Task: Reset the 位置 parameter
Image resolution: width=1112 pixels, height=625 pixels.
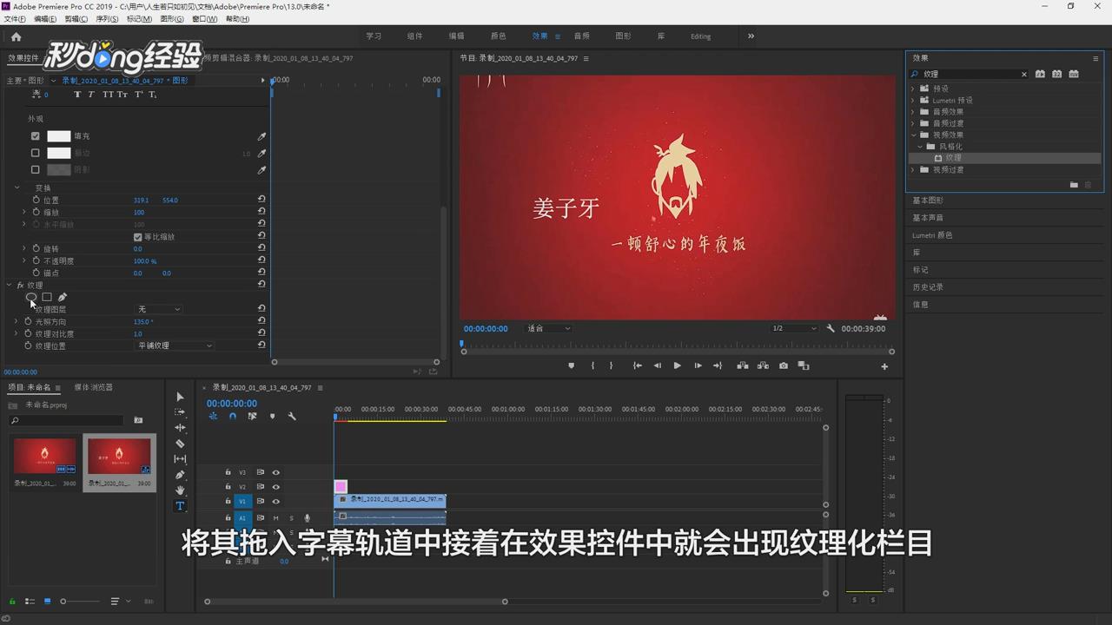Action: 261,200
